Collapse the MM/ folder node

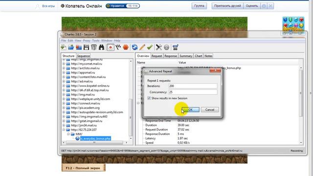68,134
